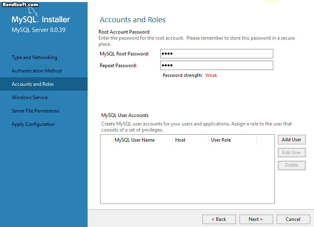Click the Weak password strength text

click(x=211, y=75)
